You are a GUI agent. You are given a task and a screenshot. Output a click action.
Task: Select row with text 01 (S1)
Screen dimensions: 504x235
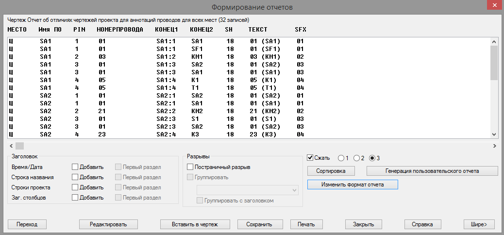(249, 118)
